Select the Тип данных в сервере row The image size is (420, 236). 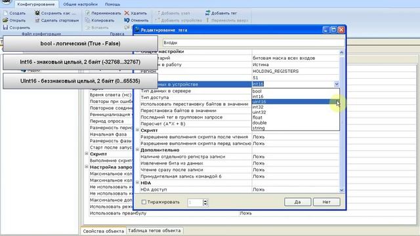[x=196, y=91]
